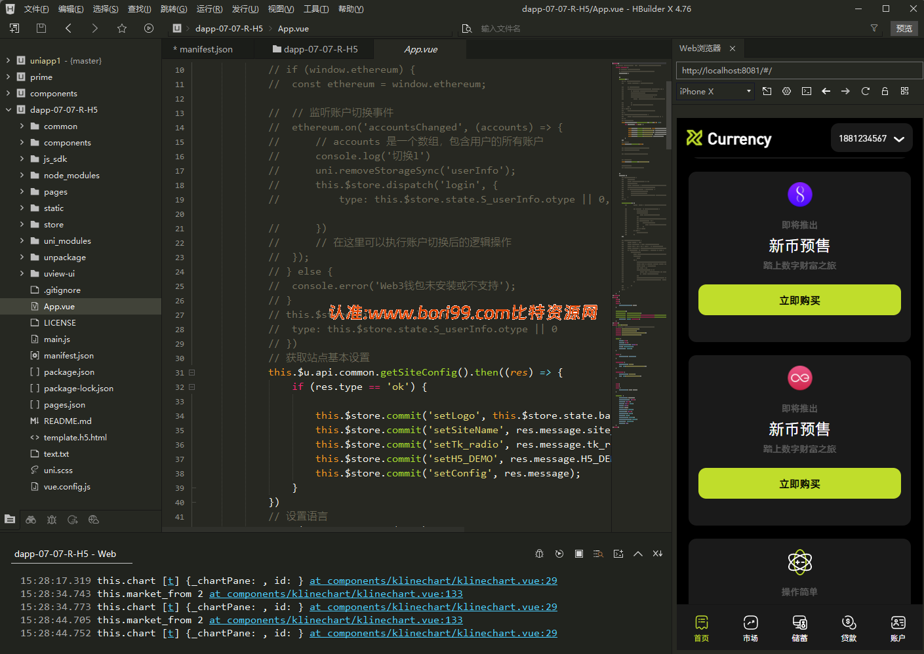Click the project manager icon at sidebar bottom
The image size is (924, 654).
[x=10, y=520]
